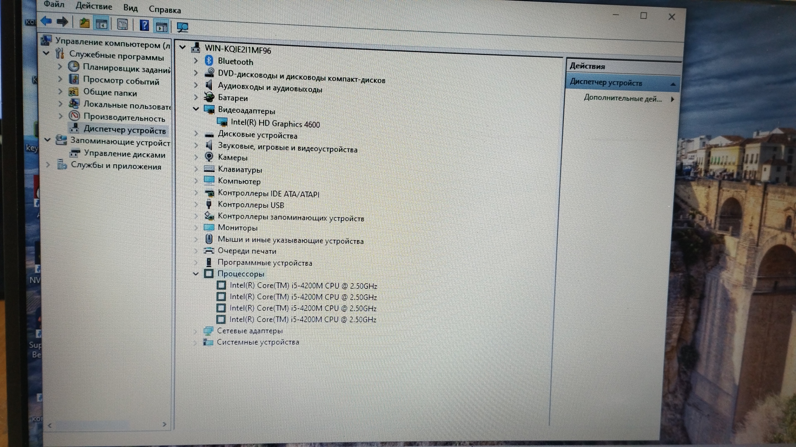The height and width of the screenshot is (447, 796).
Task: Click the left pane horizontal scrollbar right arrow
Action: (164, 424)
